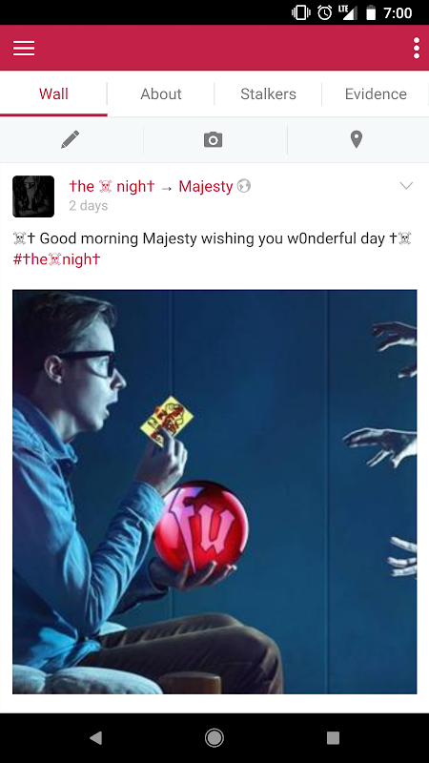
Task: Select the Wall tab
Action: 53,93
